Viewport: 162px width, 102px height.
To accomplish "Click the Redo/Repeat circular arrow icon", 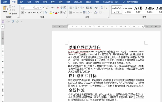I will (13, 22).
